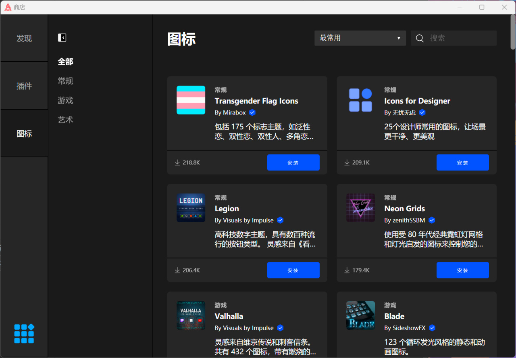Click verified badge in the Legion card
Screen dimensions: 516x358
[x=280, y=220]
